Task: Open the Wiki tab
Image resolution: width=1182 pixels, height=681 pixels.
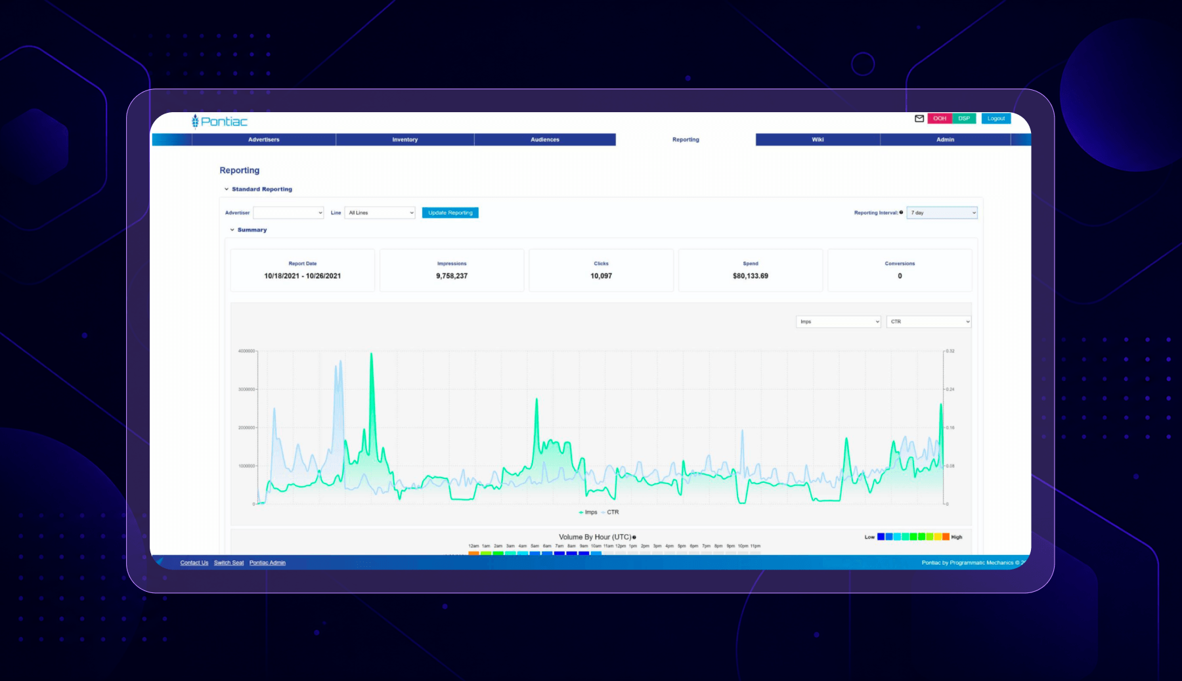Action: tap(818, 140)
